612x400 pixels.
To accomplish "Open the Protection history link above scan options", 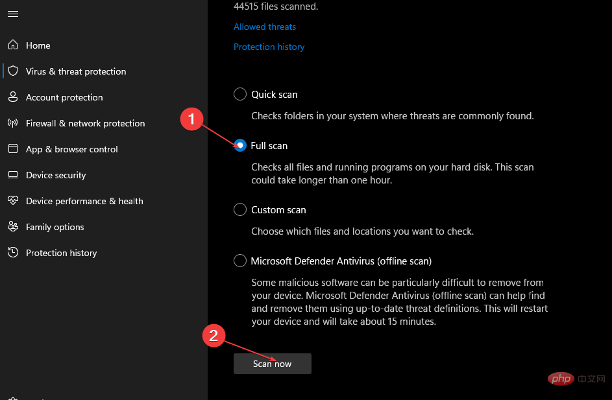I will tap(269, 47).
